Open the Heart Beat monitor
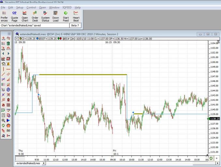221x167 pixels. click(x=76, y=16)
